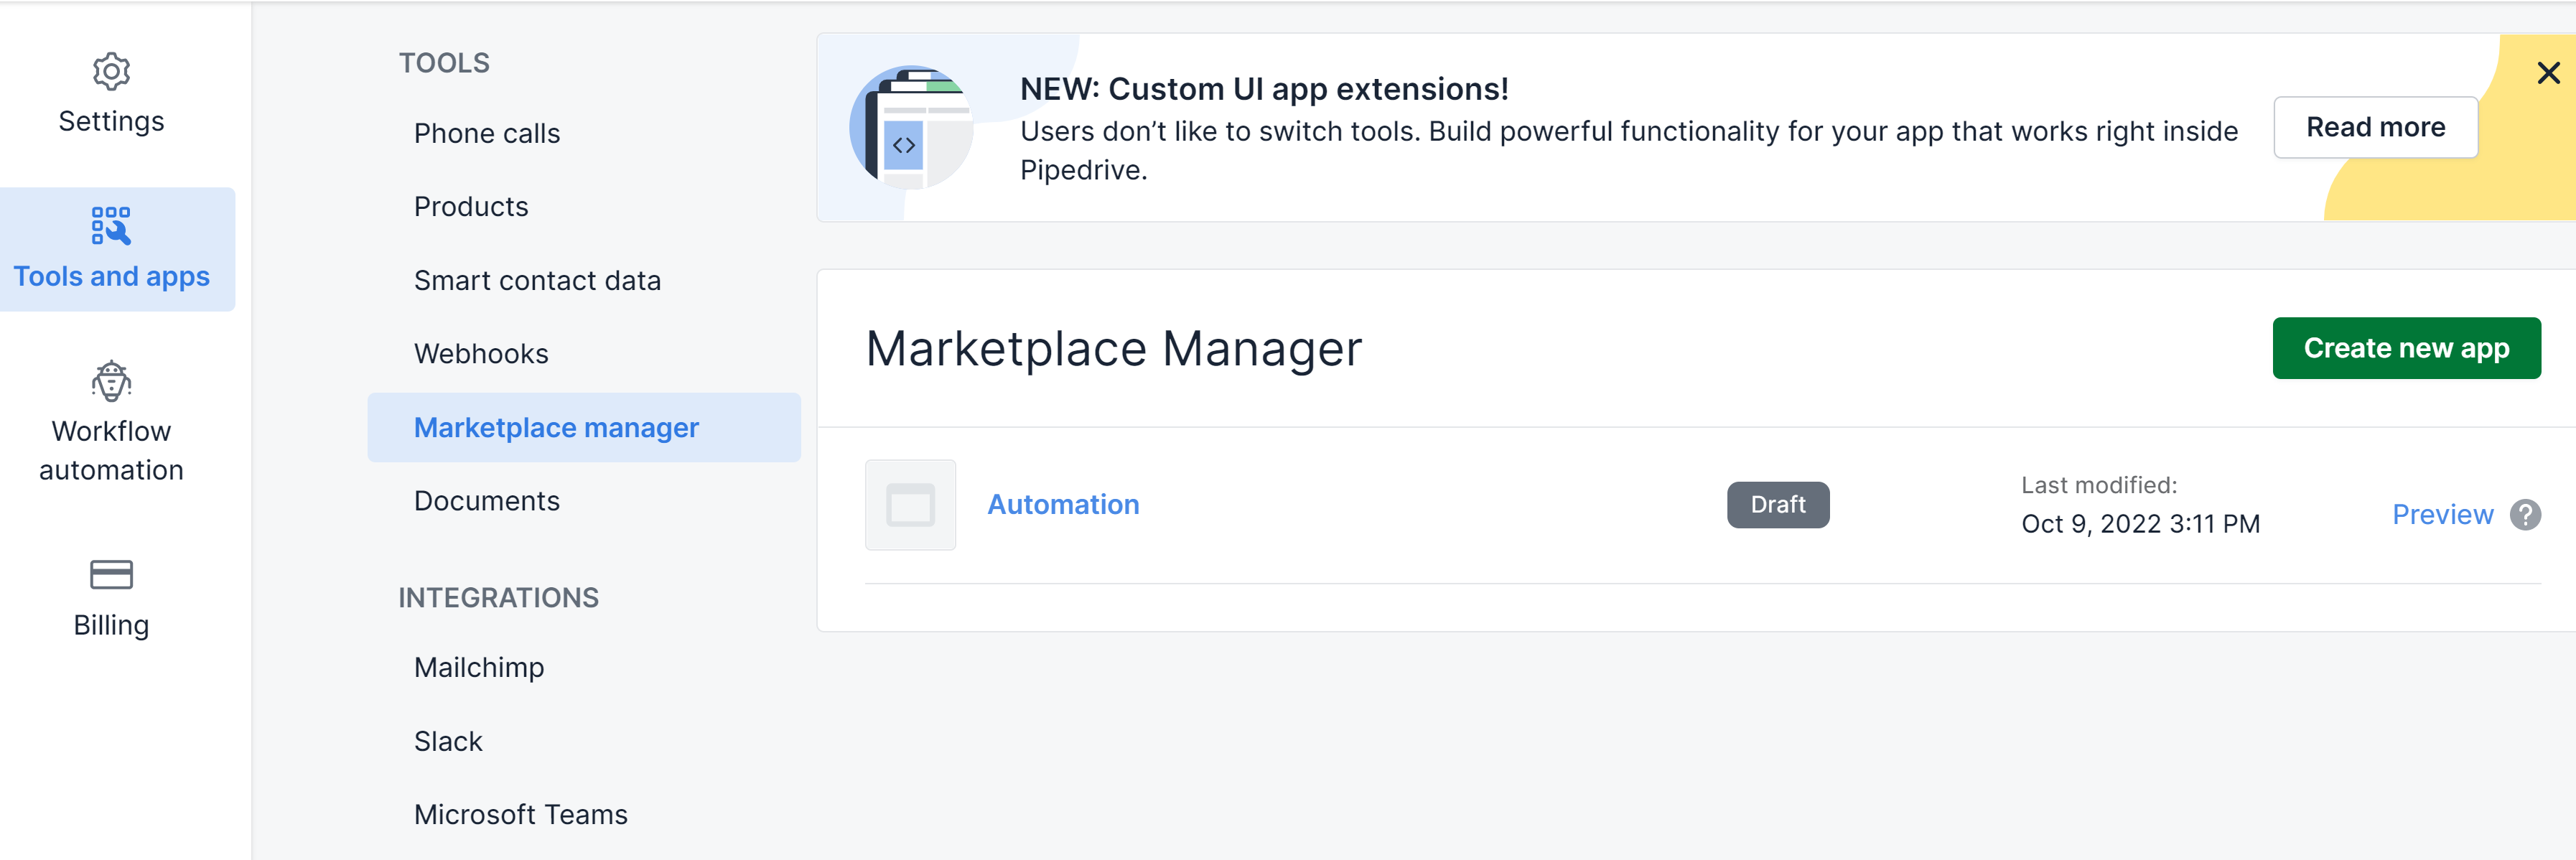Screen dimensions: 2576x860
Task: Dismiss the Custom UI extensions banner
Action: pyautogui.click(x=2548, y=72)
